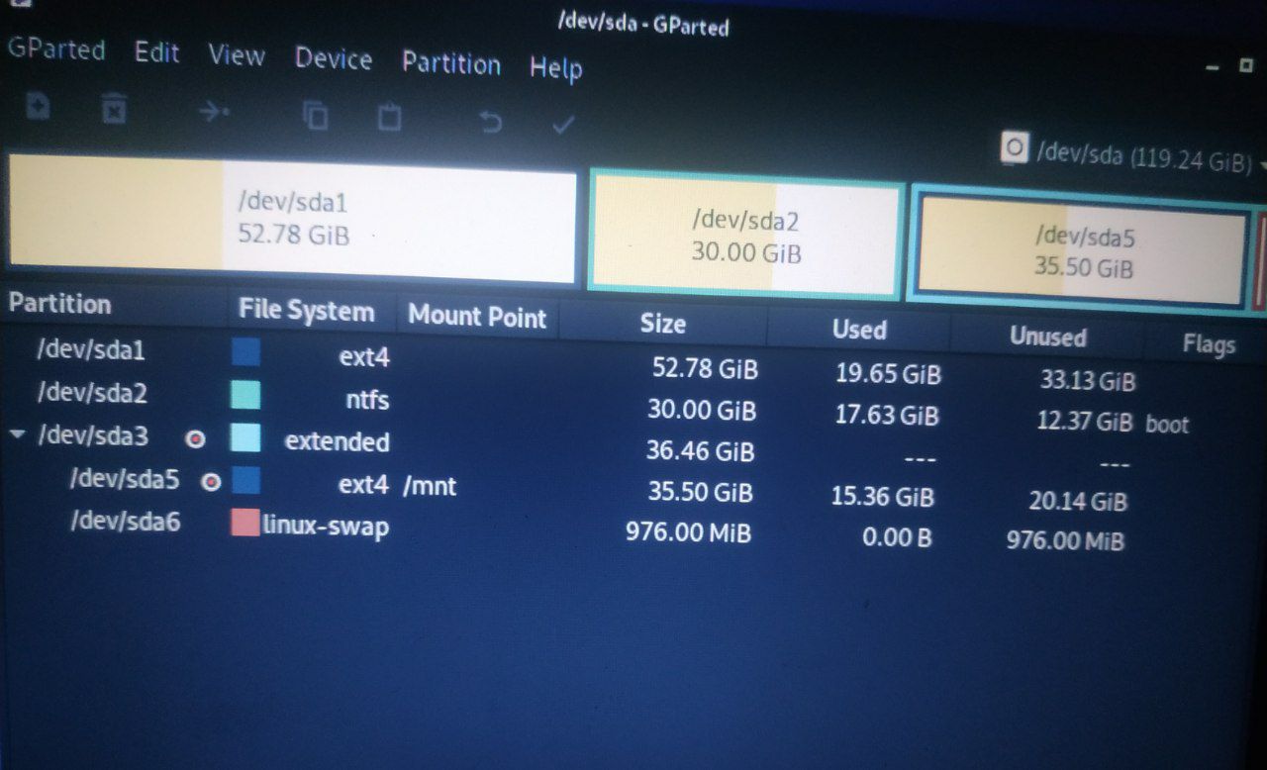
Task: Click the Apply all operations checkmark
Action: tap(563, 124)
